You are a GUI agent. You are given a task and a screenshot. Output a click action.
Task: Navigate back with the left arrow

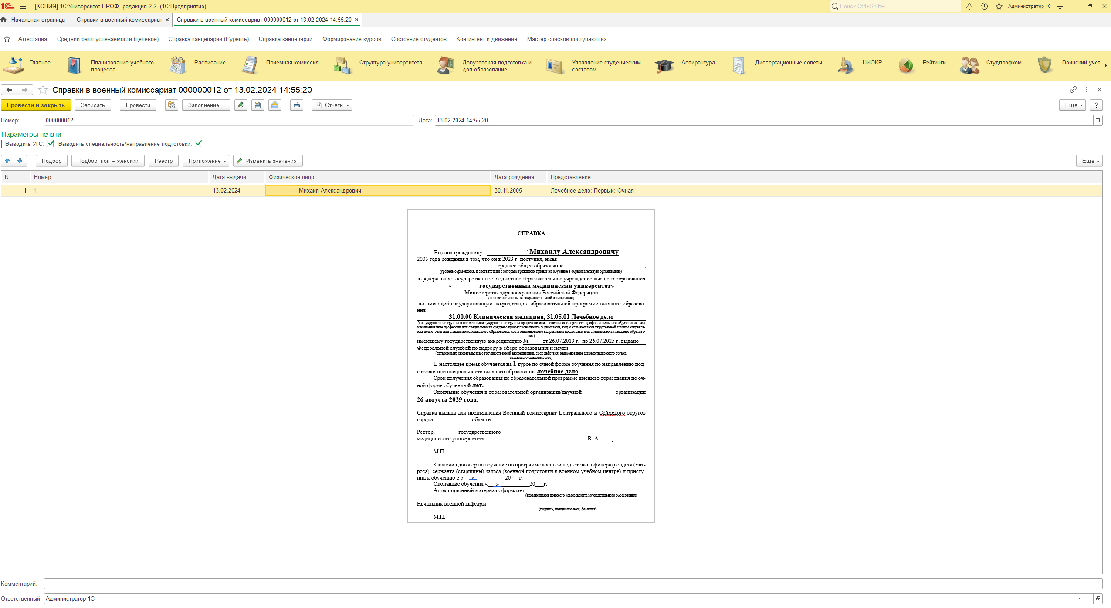9,90
